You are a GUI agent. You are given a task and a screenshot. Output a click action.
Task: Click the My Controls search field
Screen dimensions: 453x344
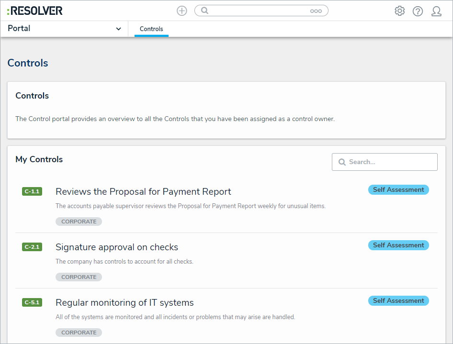(390, 162)
